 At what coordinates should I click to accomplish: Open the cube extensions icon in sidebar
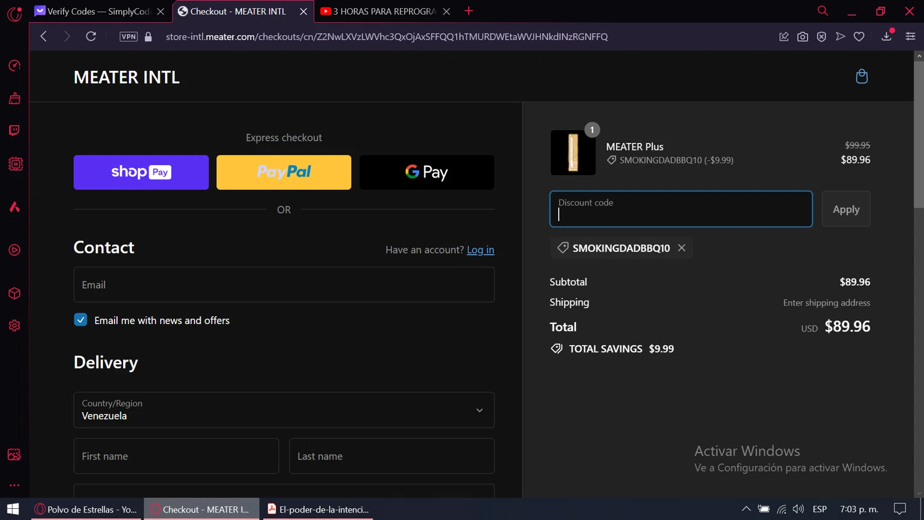14,293
